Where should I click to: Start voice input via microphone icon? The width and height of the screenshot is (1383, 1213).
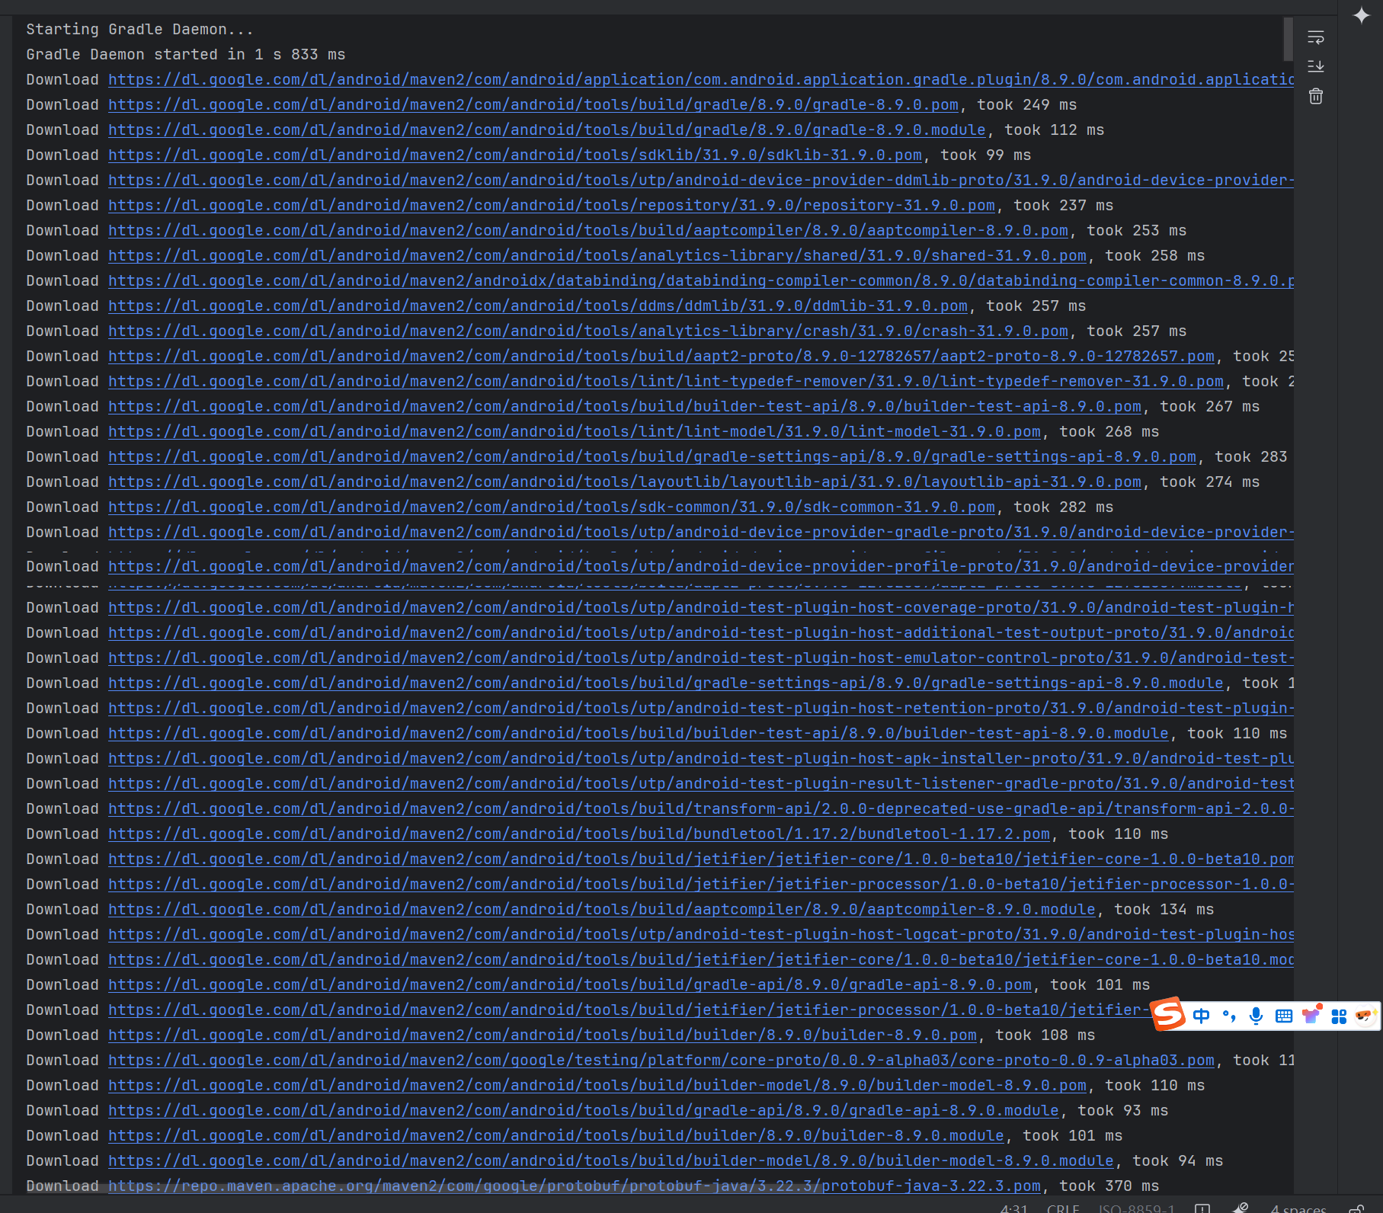coord(1257,1016)
